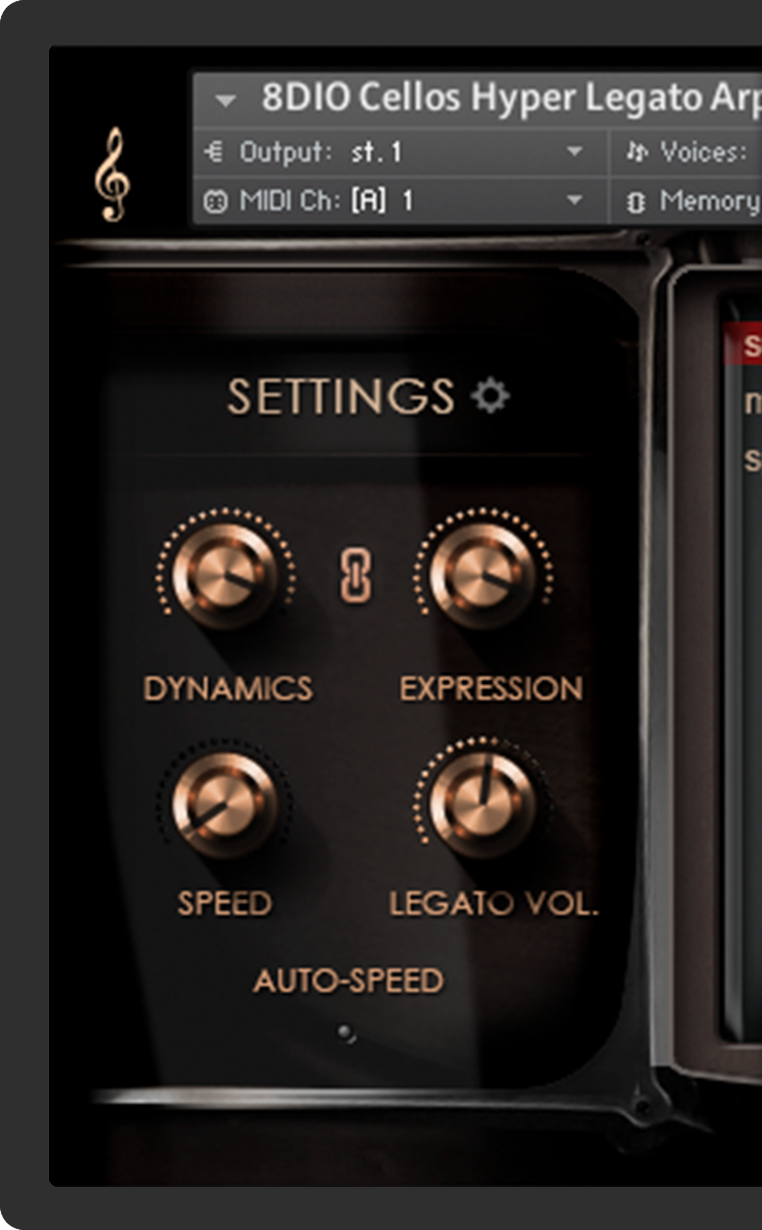Viewport: 762px width, 1230px height.
Task: Click the SETTINGS header label
Action: (341, 396)
